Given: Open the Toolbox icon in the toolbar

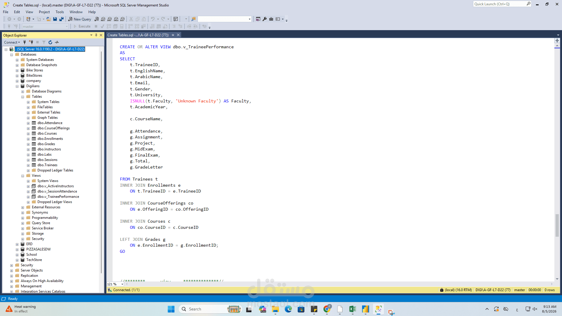Looking at the screenshot, I should pos(271,19).
